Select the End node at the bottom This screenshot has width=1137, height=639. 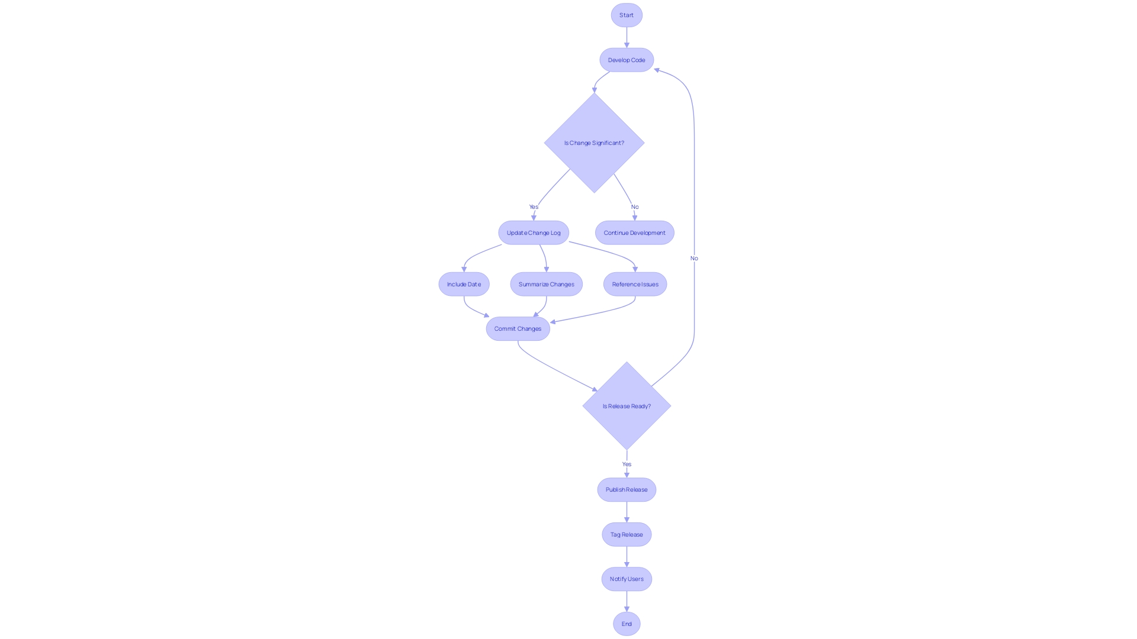pos(627,624)
